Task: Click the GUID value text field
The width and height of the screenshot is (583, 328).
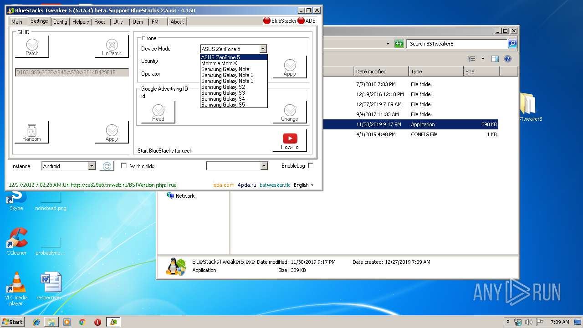Action: (x=72, y=72)
